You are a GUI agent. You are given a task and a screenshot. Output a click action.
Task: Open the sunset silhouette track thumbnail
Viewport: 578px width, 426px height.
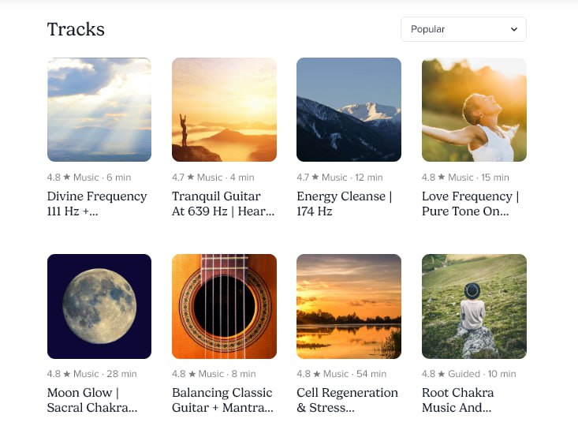(224, 110)
